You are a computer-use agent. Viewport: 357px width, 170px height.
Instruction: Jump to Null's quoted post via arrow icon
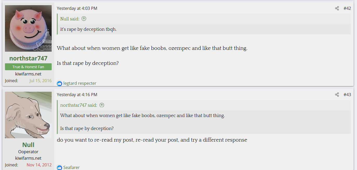(84, 19)
